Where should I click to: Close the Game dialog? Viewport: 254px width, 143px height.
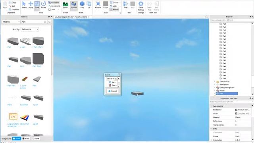tap(119, 75)
